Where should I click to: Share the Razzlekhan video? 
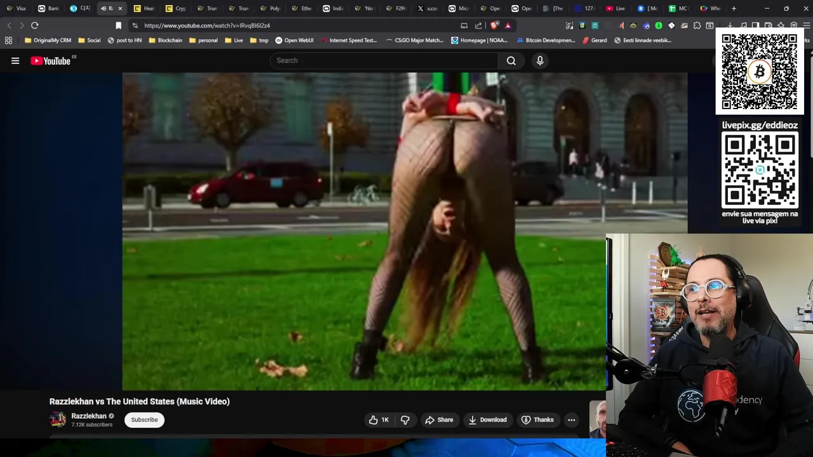(439, 420)
